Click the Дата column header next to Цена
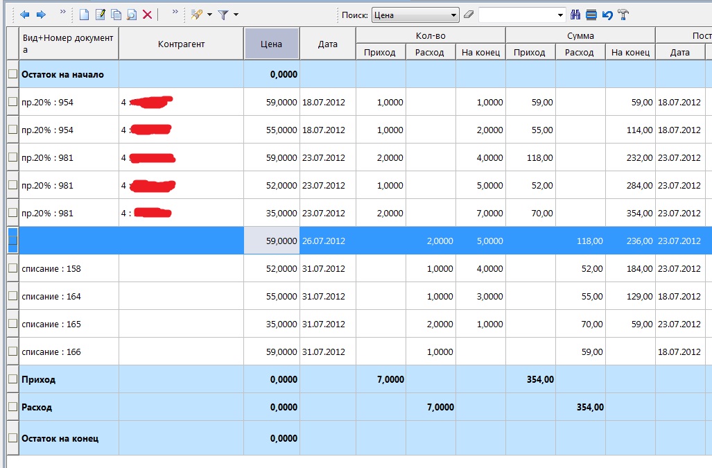712x468 pixels. point(327,44)
